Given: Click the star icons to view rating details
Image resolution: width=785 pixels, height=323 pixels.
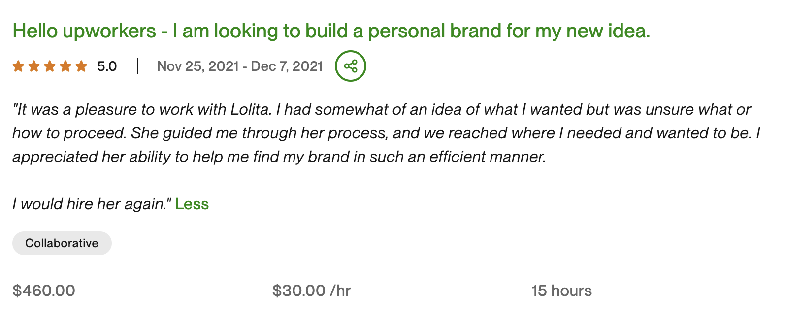Looking at the screenshot, I should [49, 65].
